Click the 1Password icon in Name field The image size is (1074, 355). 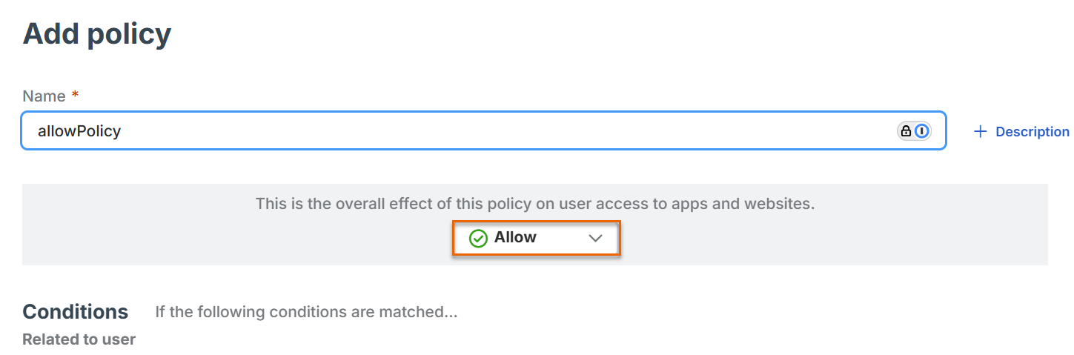pos(921,131)
